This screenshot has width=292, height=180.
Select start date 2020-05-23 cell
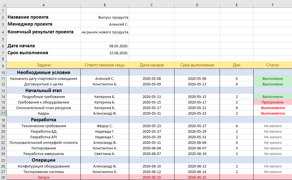[152, 126]
